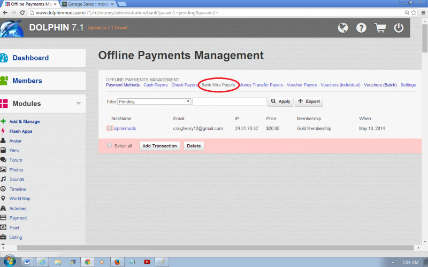Click the horizontal scrollbar at the bottom
Image resolution: width=428 pixels, height=267 pixels.
pos(215,248)
